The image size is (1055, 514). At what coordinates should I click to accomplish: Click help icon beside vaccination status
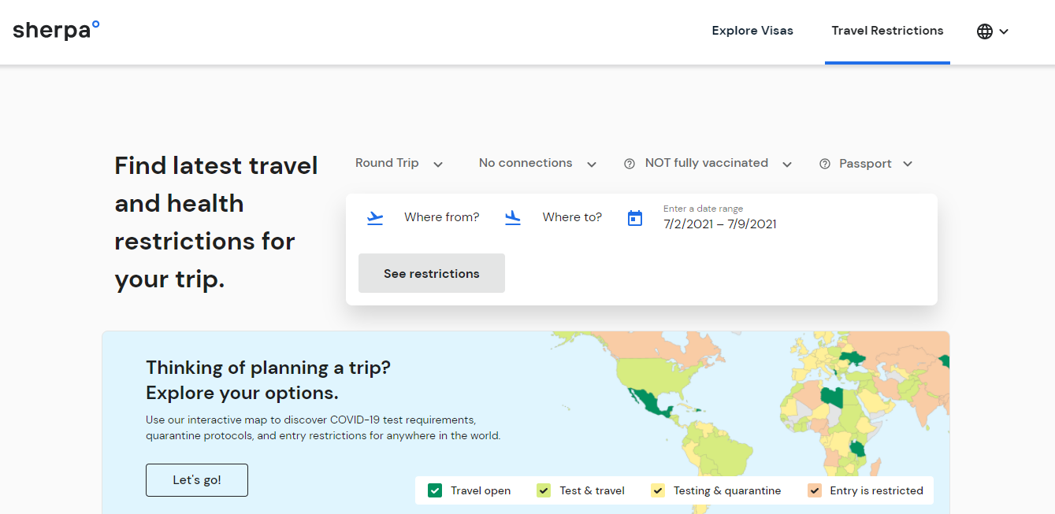coord(630,164)
